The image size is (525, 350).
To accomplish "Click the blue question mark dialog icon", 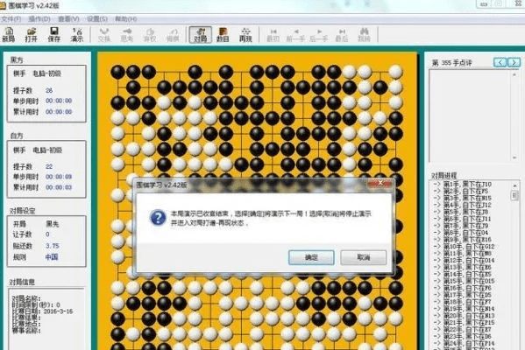I will (158, 217).
